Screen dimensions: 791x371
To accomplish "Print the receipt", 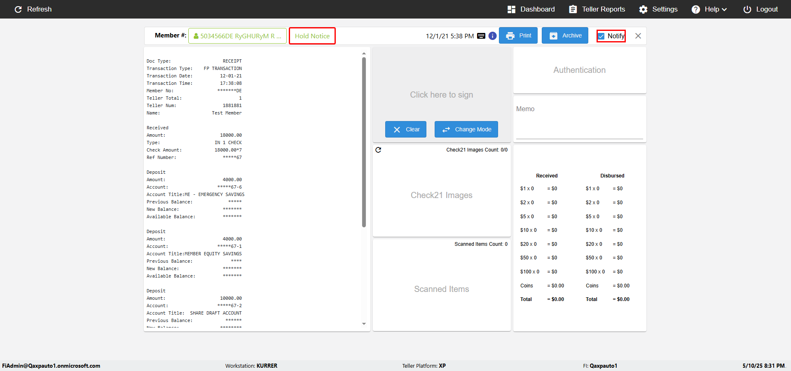I will coord(519,35).
